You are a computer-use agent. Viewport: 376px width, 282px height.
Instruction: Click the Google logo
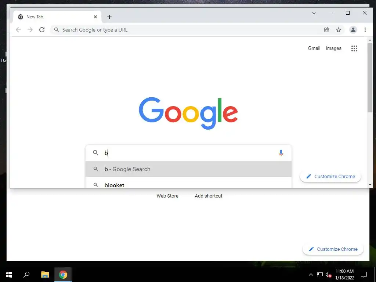(x=188, y=113)
